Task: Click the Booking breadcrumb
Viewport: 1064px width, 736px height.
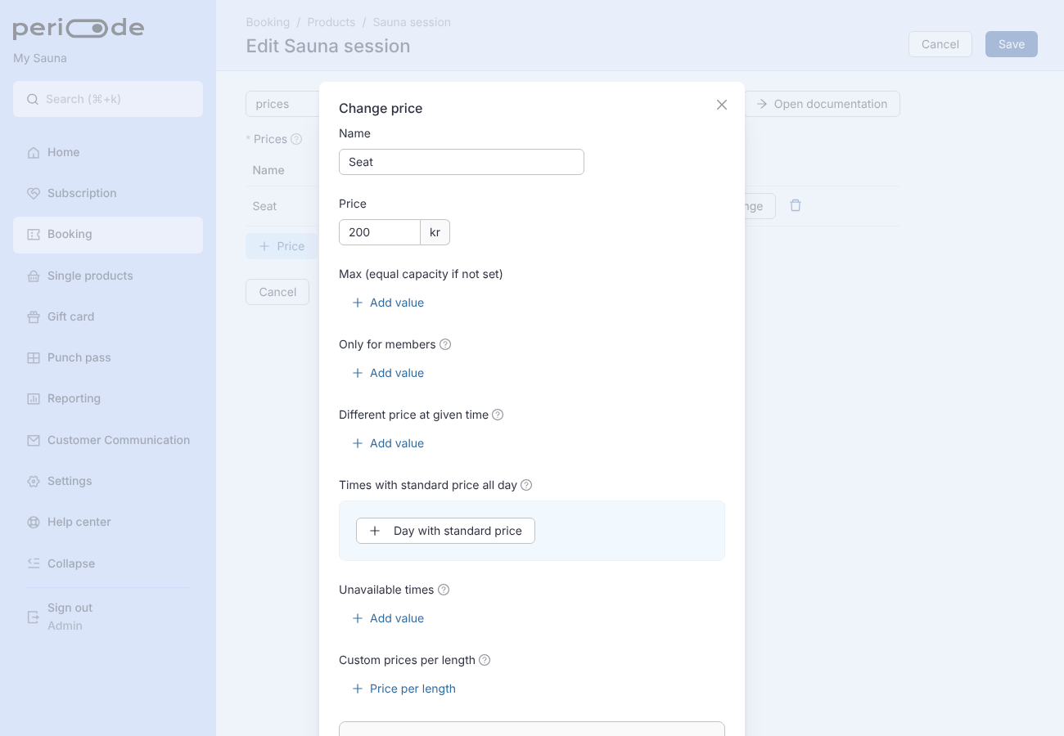Action: point(268,22)
